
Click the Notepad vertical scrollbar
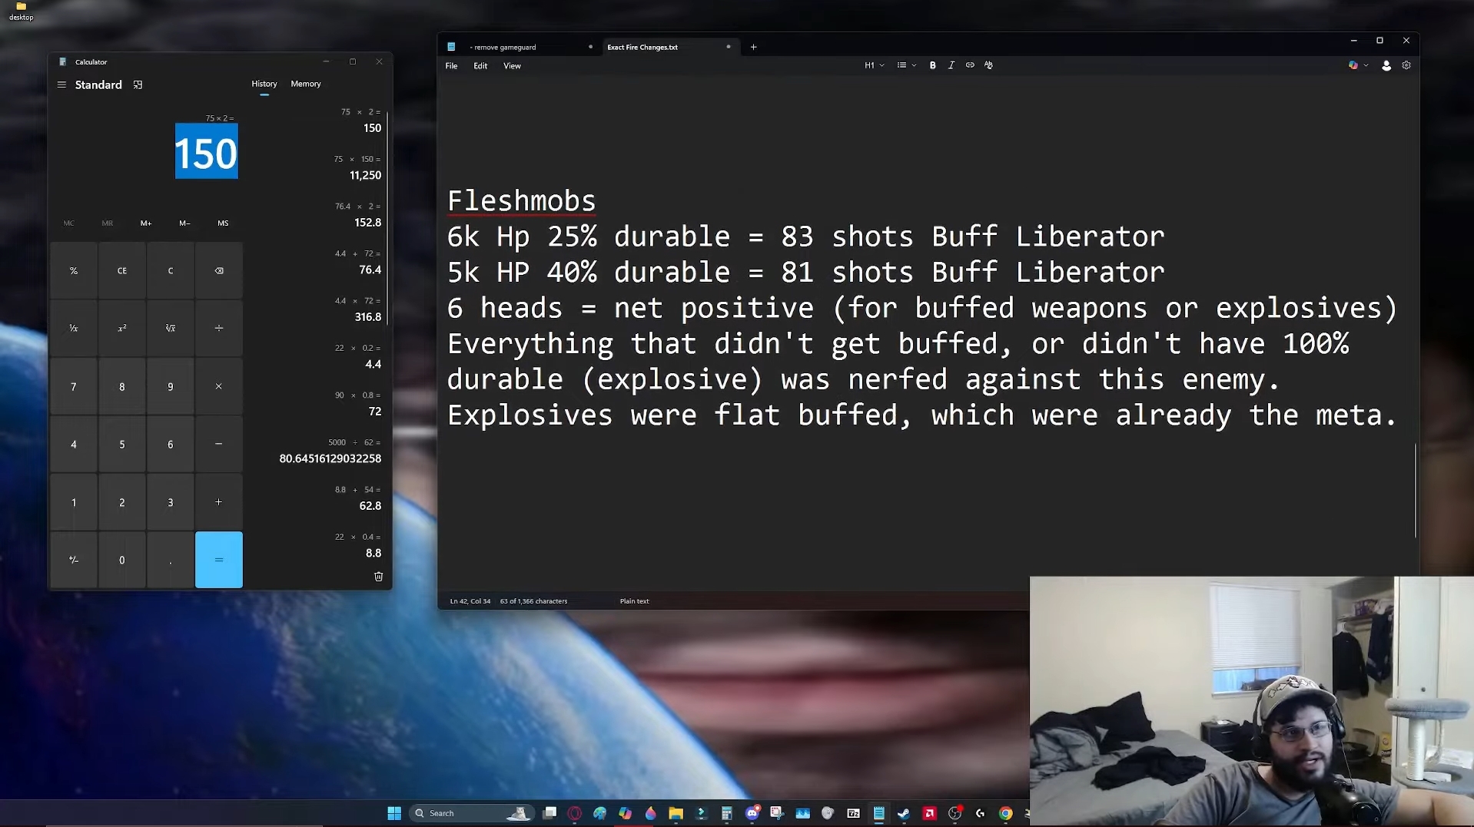pyautogui.click(x=1415, y=490)
